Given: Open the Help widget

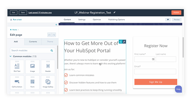Looking at the screenshot, I should coord(178,89).
